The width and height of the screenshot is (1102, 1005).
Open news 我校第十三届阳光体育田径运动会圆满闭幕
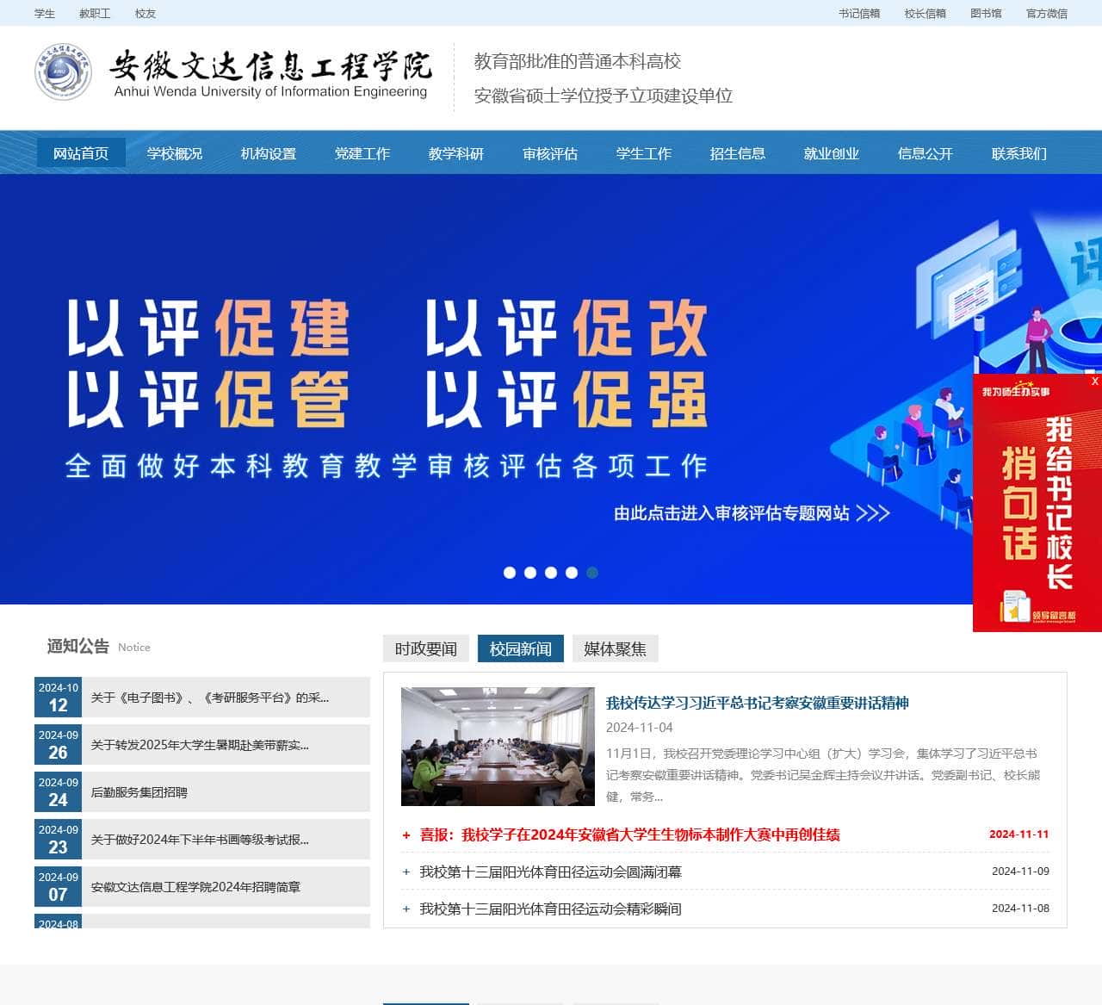point(550,872)
